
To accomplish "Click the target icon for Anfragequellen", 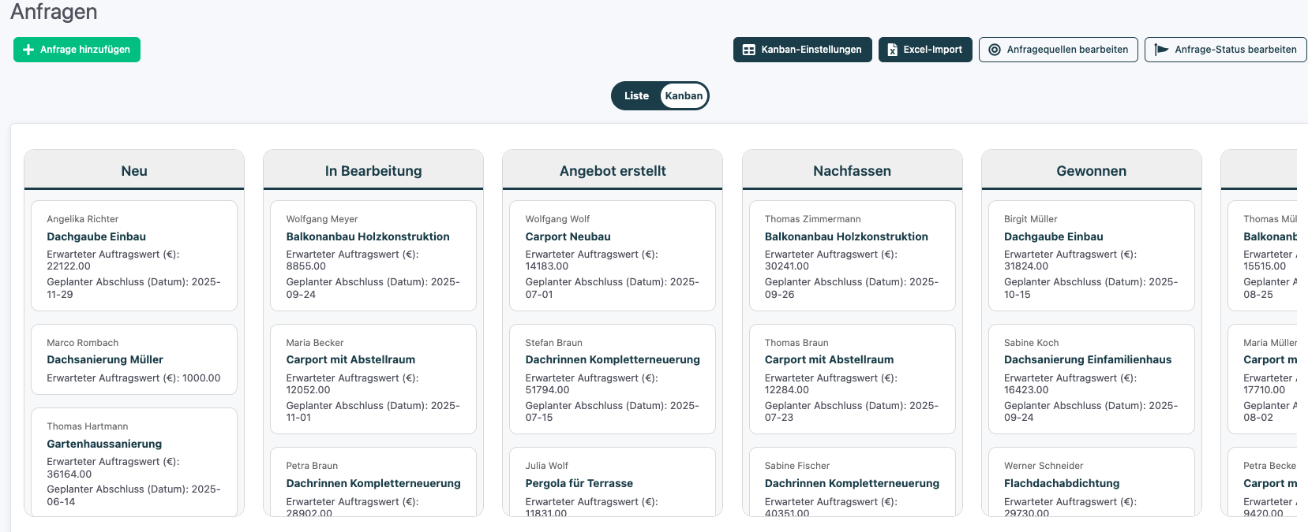I will tap(995, 50).
